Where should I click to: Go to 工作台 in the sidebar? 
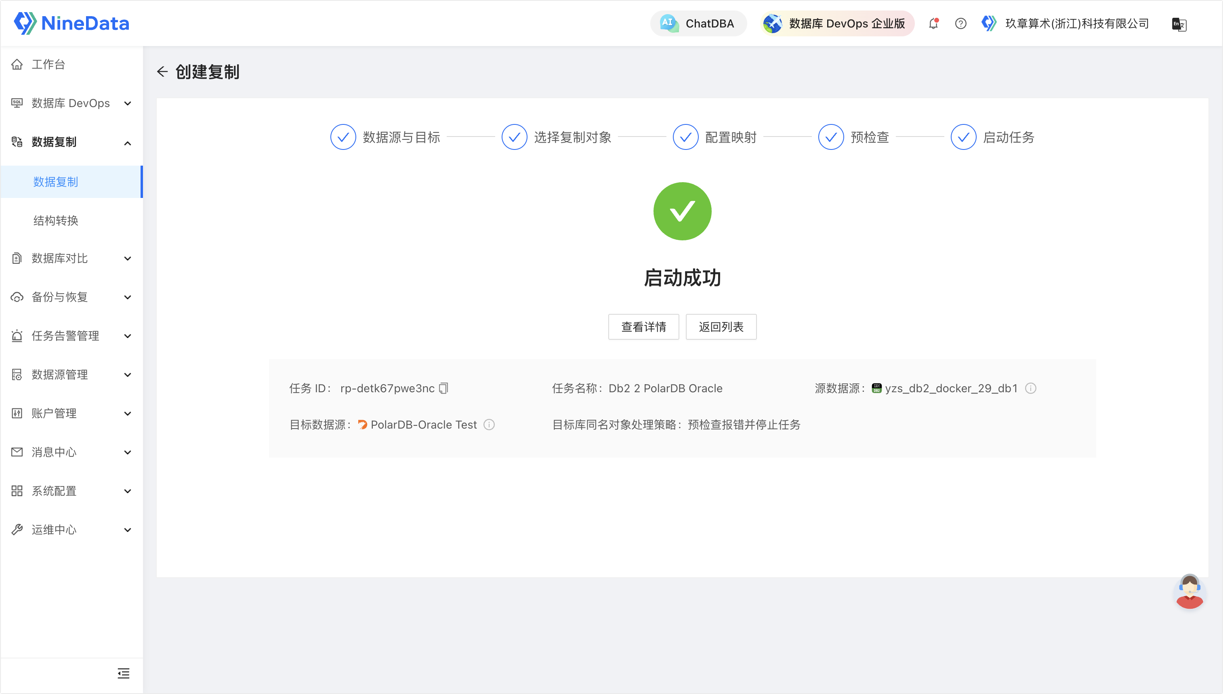pos(48,64)
